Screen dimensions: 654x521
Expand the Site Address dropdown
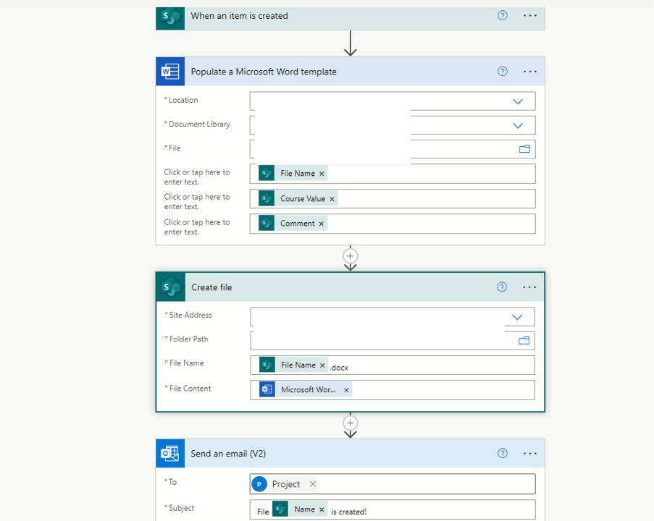point(517,317)
